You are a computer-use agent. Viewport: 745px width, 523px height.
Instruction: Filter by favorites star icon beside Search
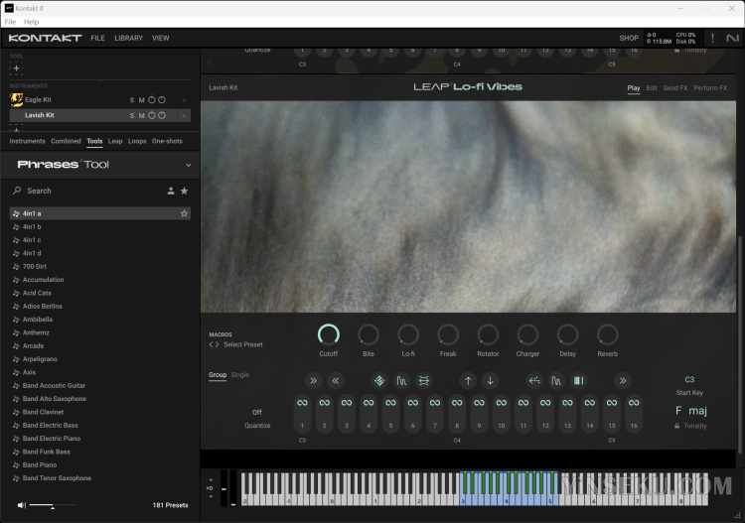185,191
